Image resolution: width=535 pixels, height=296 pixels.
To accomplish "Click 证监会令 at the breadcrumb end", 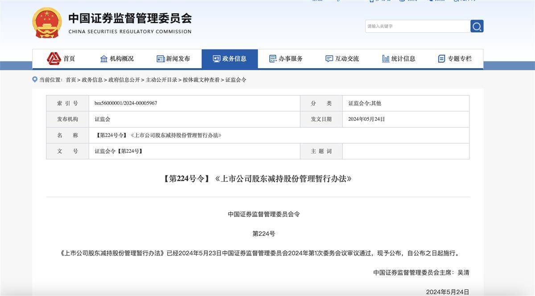I will pyautogui.click(x=236, y=80).
